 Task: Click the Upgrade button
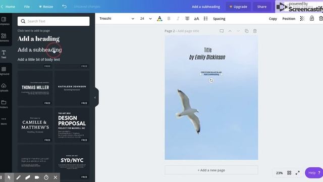click(x=238, y=7)
